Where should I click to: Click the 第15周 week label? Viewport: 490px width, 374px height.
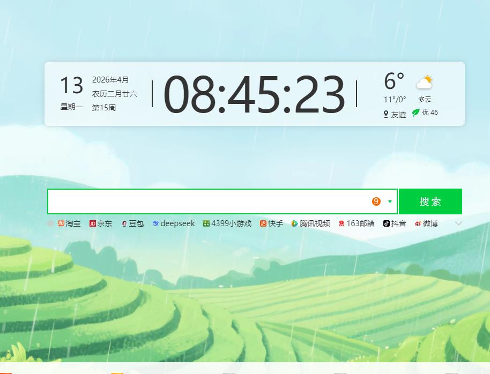(104, 108)
